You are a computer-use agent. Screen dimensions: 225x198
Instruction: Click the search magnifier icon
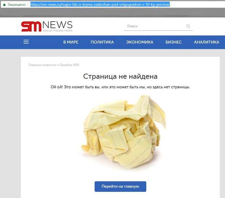tap(188, 26)
